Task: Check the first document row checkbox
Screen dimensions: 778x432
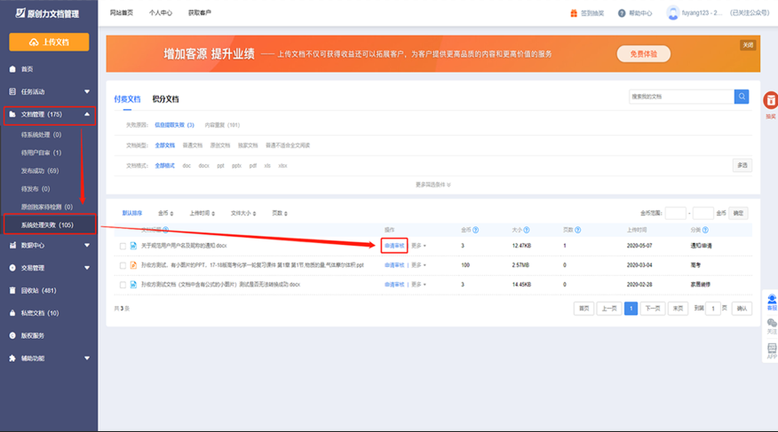Action: click(123, 246)
